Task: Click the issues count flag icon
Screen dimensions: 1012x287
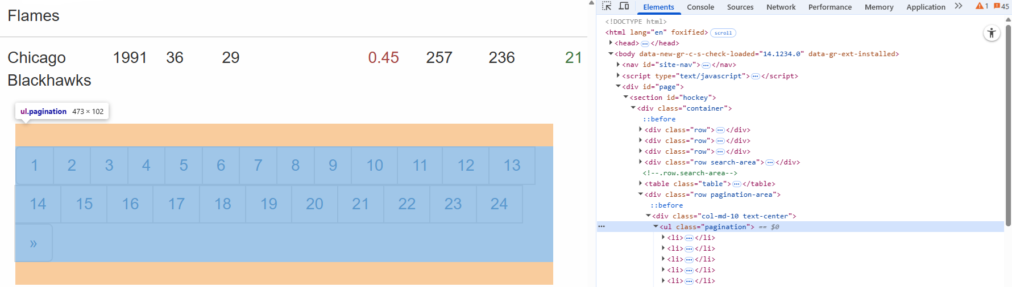Action: tap(997, 6)
